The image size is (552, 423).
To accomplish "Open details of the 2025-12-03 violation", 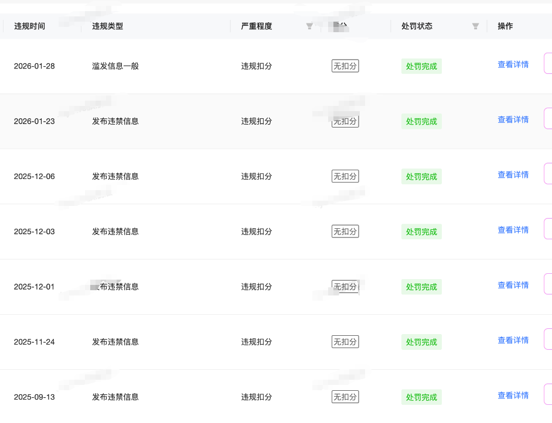I will pyautogui.click(x=513, y=231).
